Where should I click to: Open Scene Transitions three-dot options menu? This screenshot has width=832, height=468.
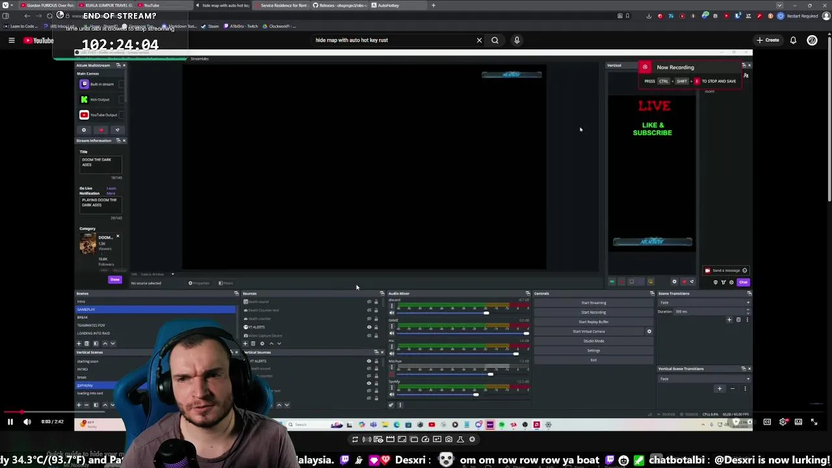pyautogui.click(x=747, y=320)
